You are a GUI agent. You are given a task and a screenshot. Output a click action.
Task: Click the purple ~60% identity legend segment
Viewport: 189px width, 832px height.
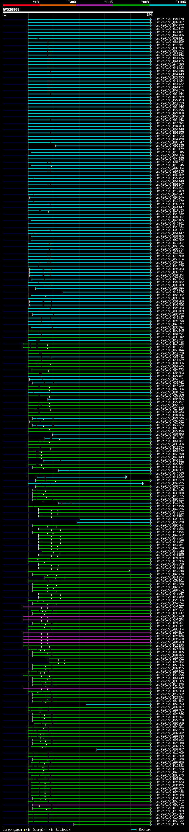coord(94,5)
